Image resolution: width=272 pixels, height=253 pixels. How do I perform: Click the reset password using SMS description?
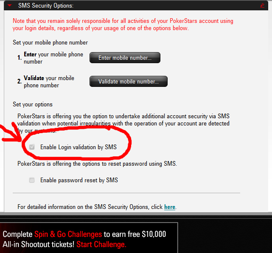(97, 164)
